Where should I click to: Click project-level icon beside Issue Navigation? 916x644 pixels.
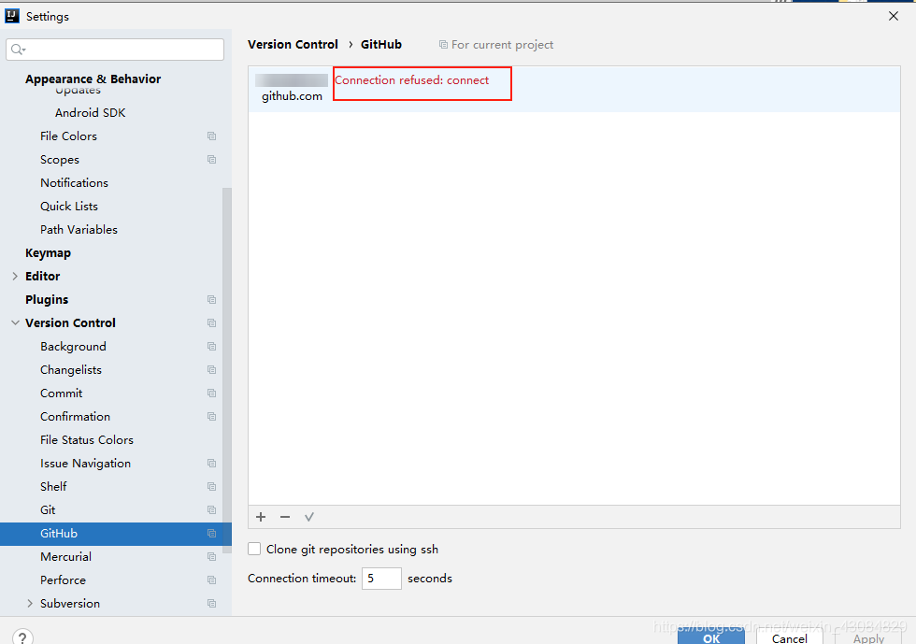coord(211,464)
